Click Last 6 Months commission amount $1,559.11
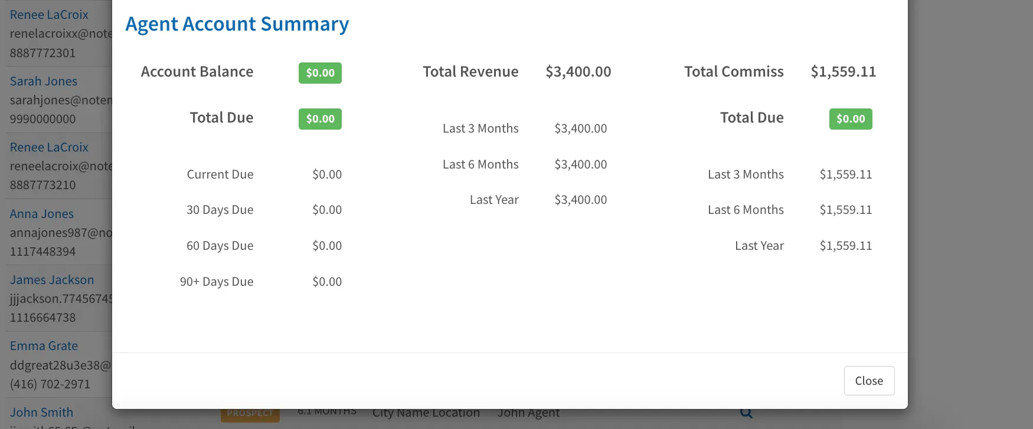This screenshot has height=429, width=1033. pyautogui.click(x=846, y=210)
